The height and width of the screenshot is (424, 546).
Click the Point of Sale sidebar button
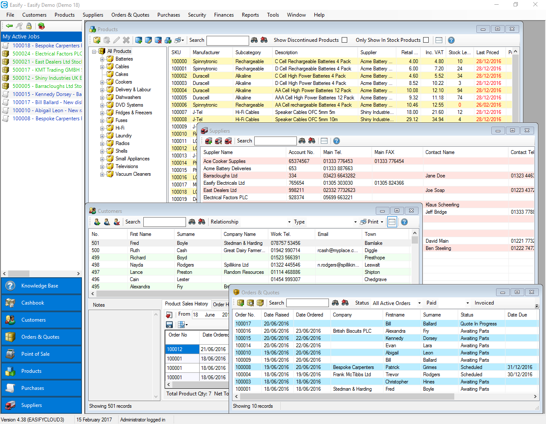[41, 354]
